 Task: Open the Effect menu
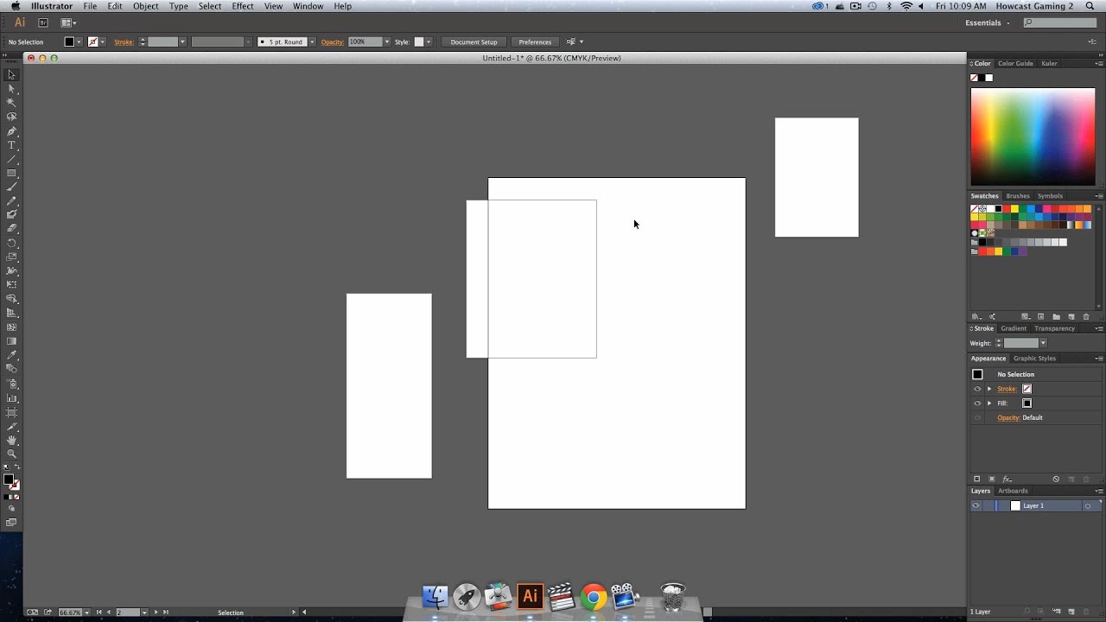point(243,6)
